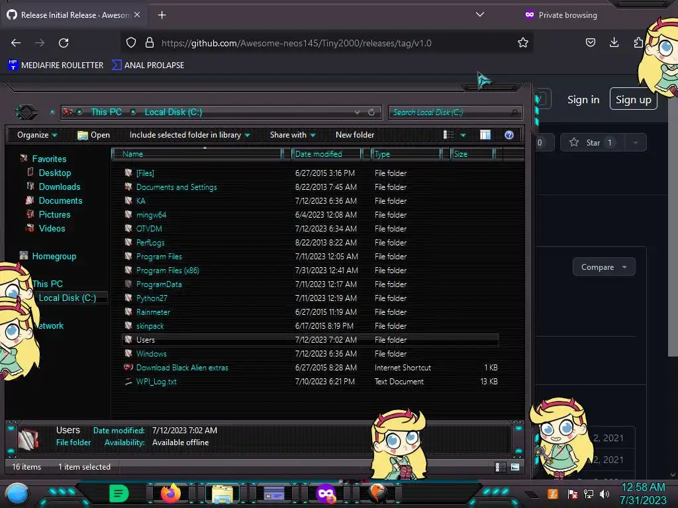Click the Windows Start orb
The image size is (678, 508).
(17, 494)
